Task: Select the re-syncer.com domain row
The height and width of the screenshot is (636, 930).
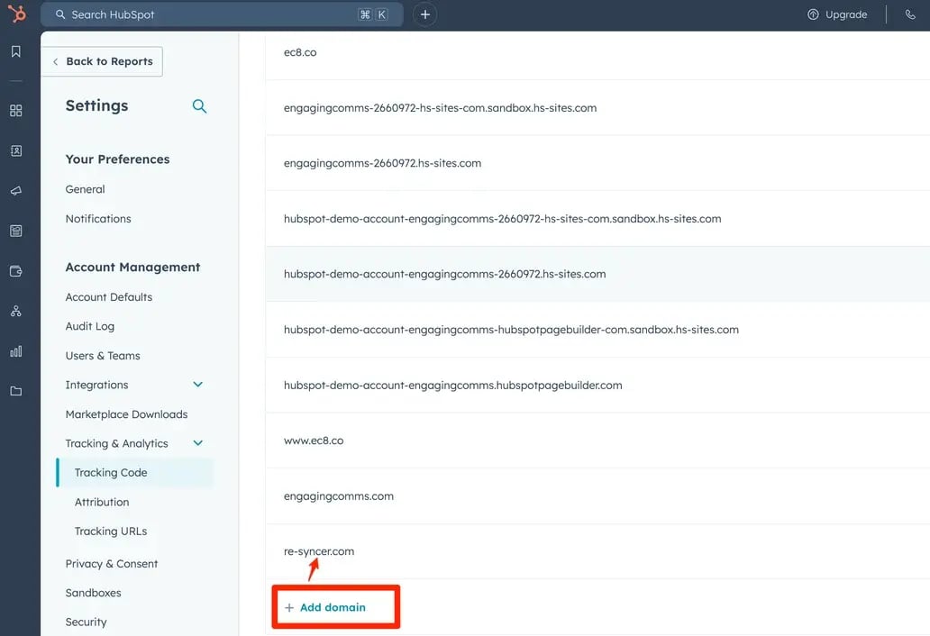Action: (x=319, y=551)
